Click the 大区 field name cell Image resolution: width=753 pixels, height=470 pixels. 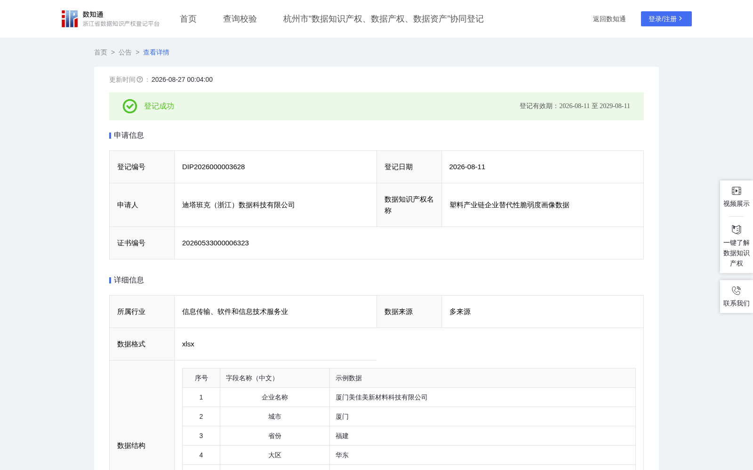pos(275,455)
